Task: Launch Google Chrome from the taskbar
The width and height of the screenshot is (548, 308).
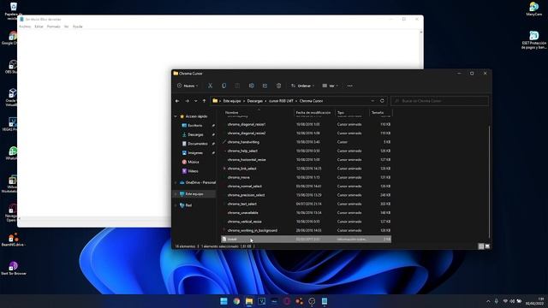Action: (236, 301)
